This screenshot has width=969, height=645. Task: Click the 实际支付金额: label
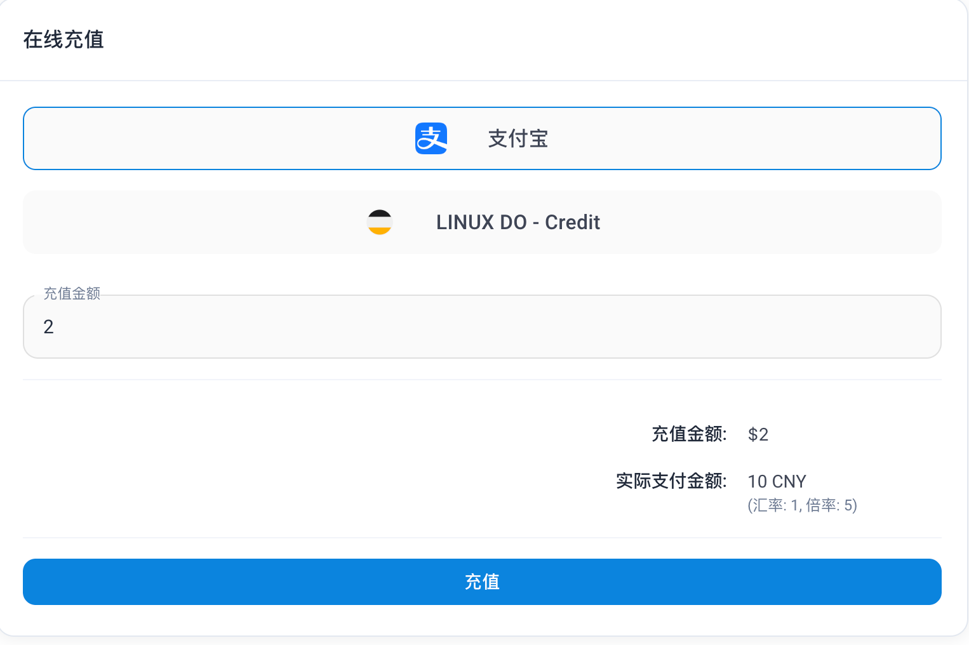671,481
